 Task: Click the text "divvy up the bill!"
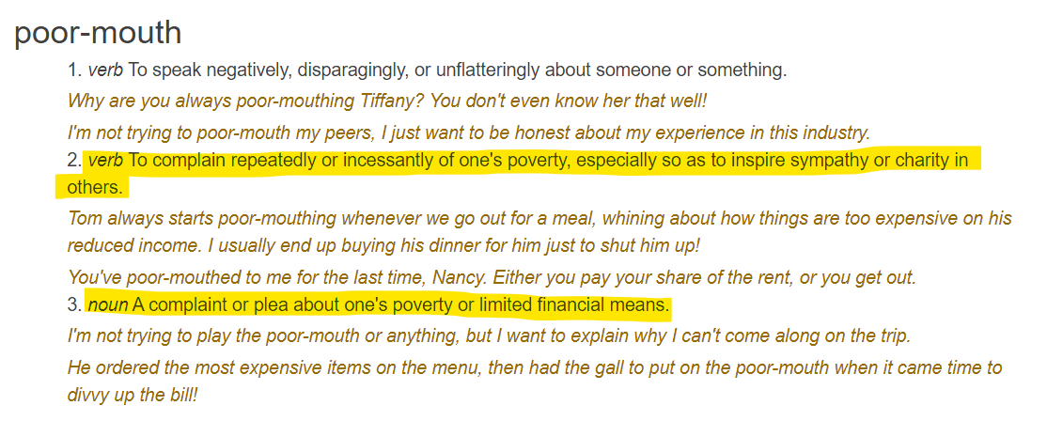pos(133,394)
